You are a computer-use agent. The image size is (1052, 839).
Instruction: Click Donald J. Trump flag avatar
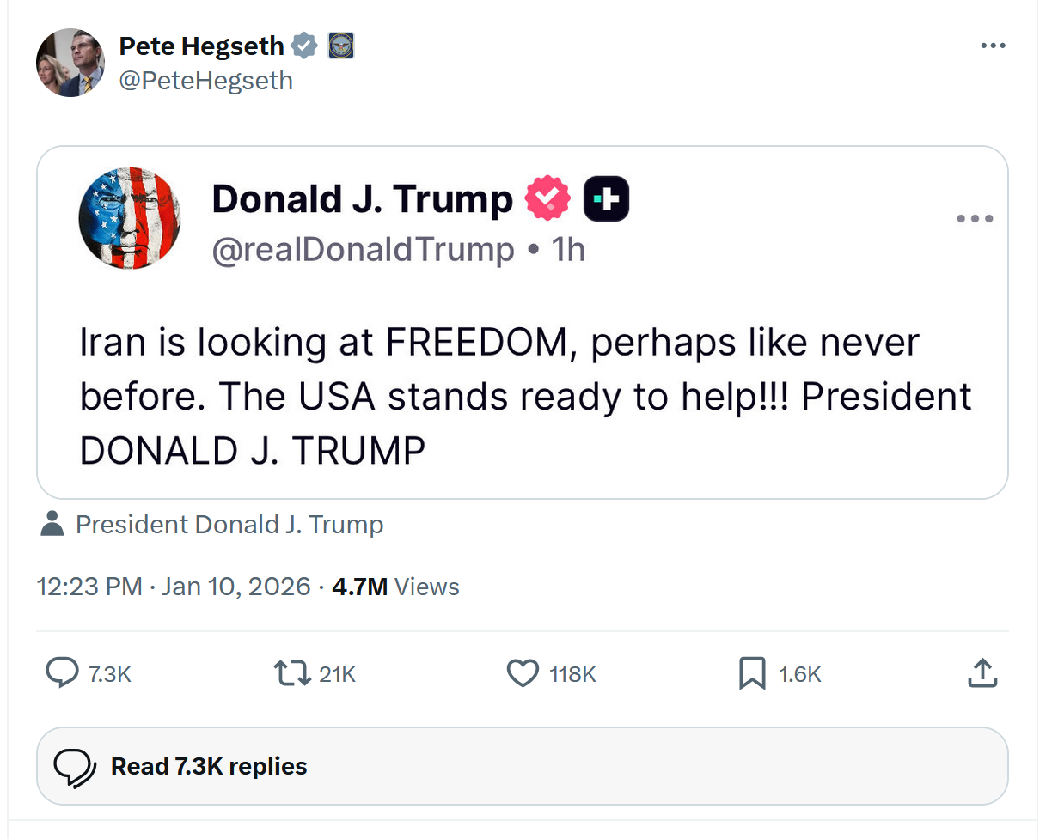130,218
